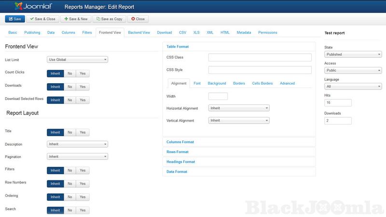Viewport: 386px width, 217px height.
Task: Click the Width input field
Action: click(x=218, y=96)
